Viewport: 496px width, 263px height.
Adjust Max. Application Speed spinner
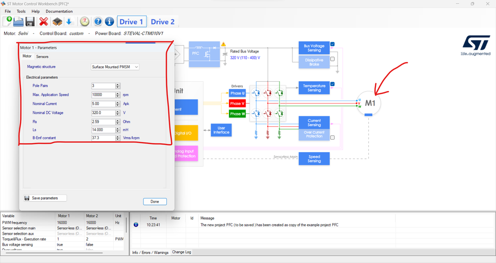click(x=118, y=95)
